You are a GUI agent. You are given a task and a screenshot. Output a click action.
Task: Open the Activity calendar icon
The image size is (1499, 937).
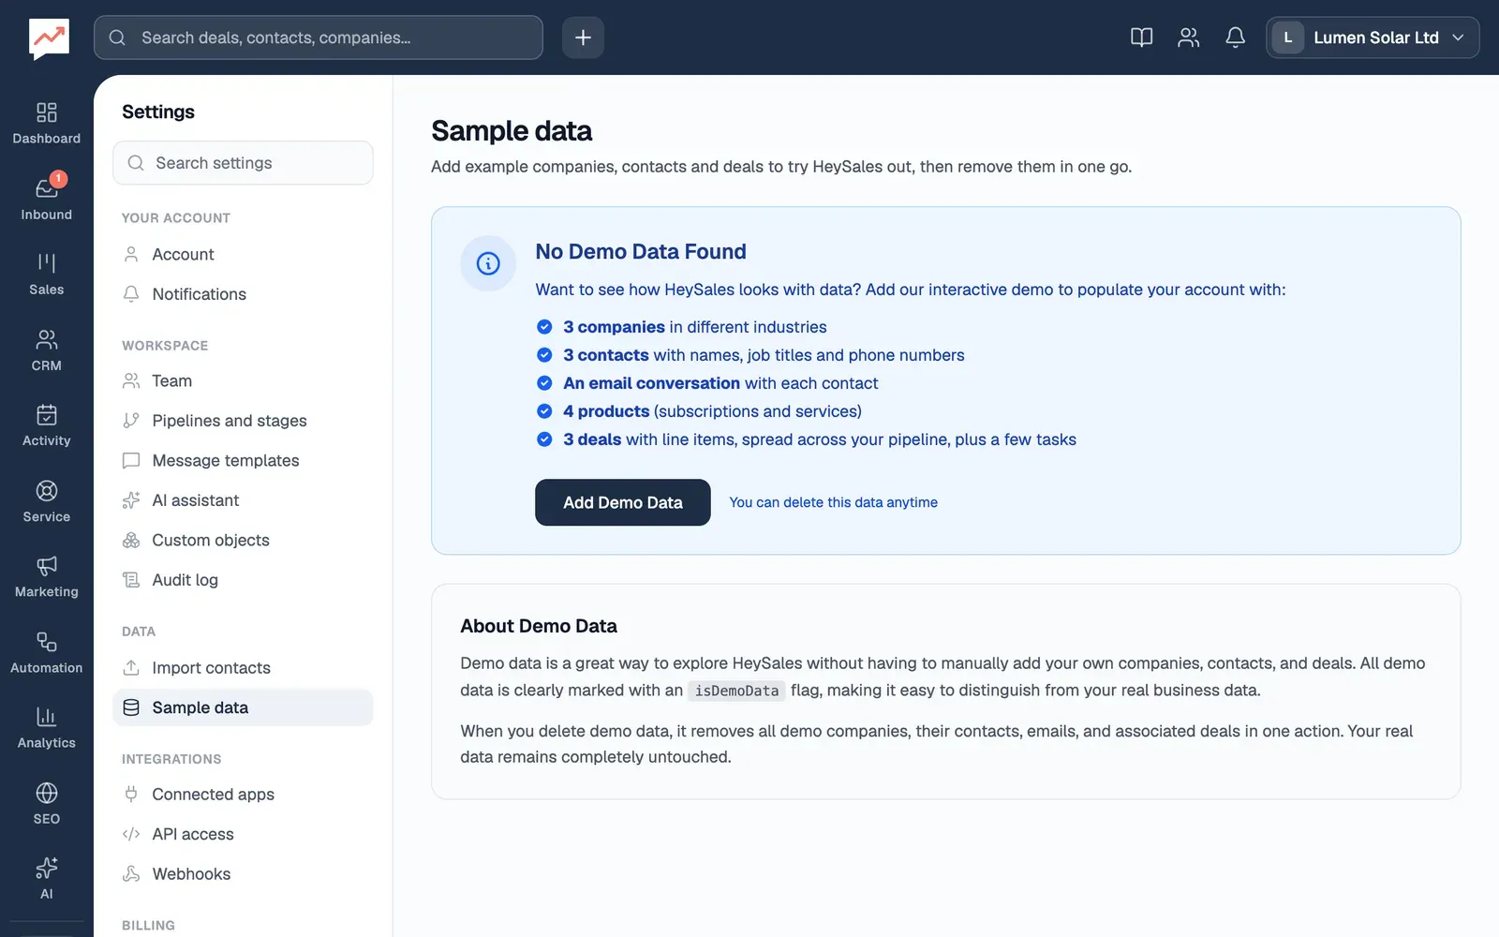pos(46,415)
